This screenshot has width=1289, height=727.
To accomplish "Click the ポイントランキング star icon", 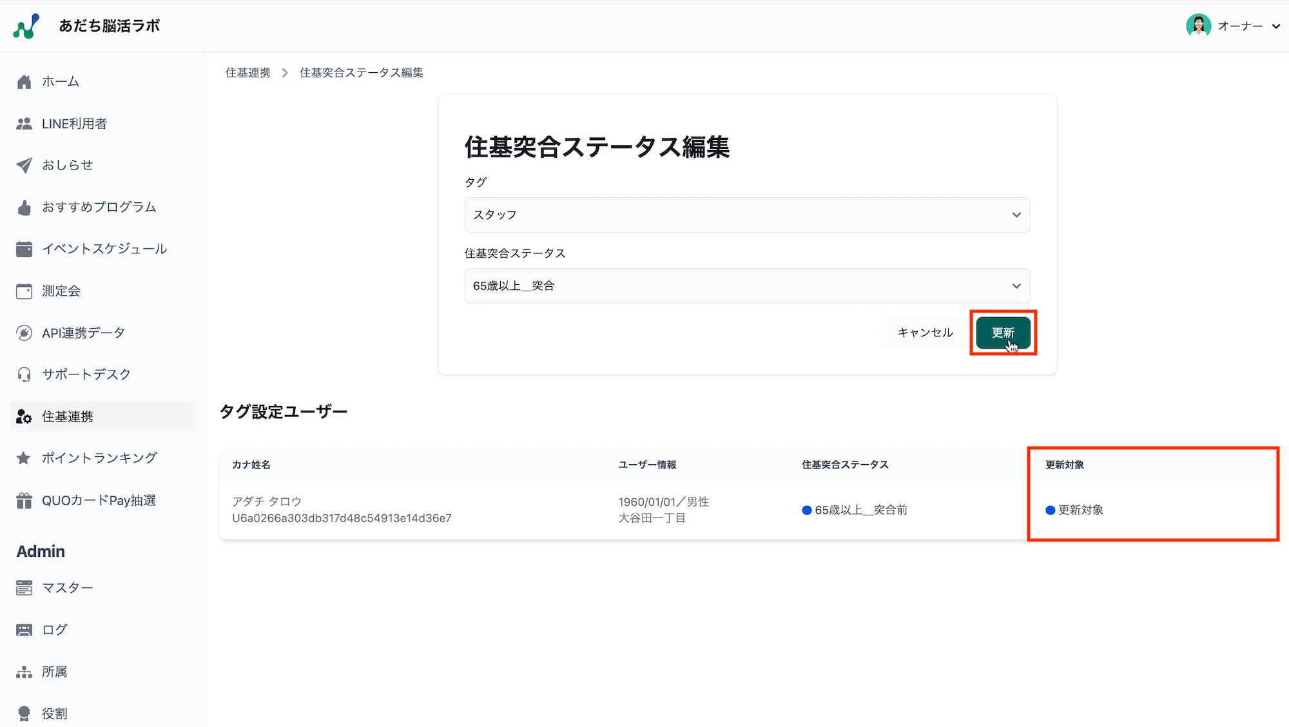I will coord(24,458).
